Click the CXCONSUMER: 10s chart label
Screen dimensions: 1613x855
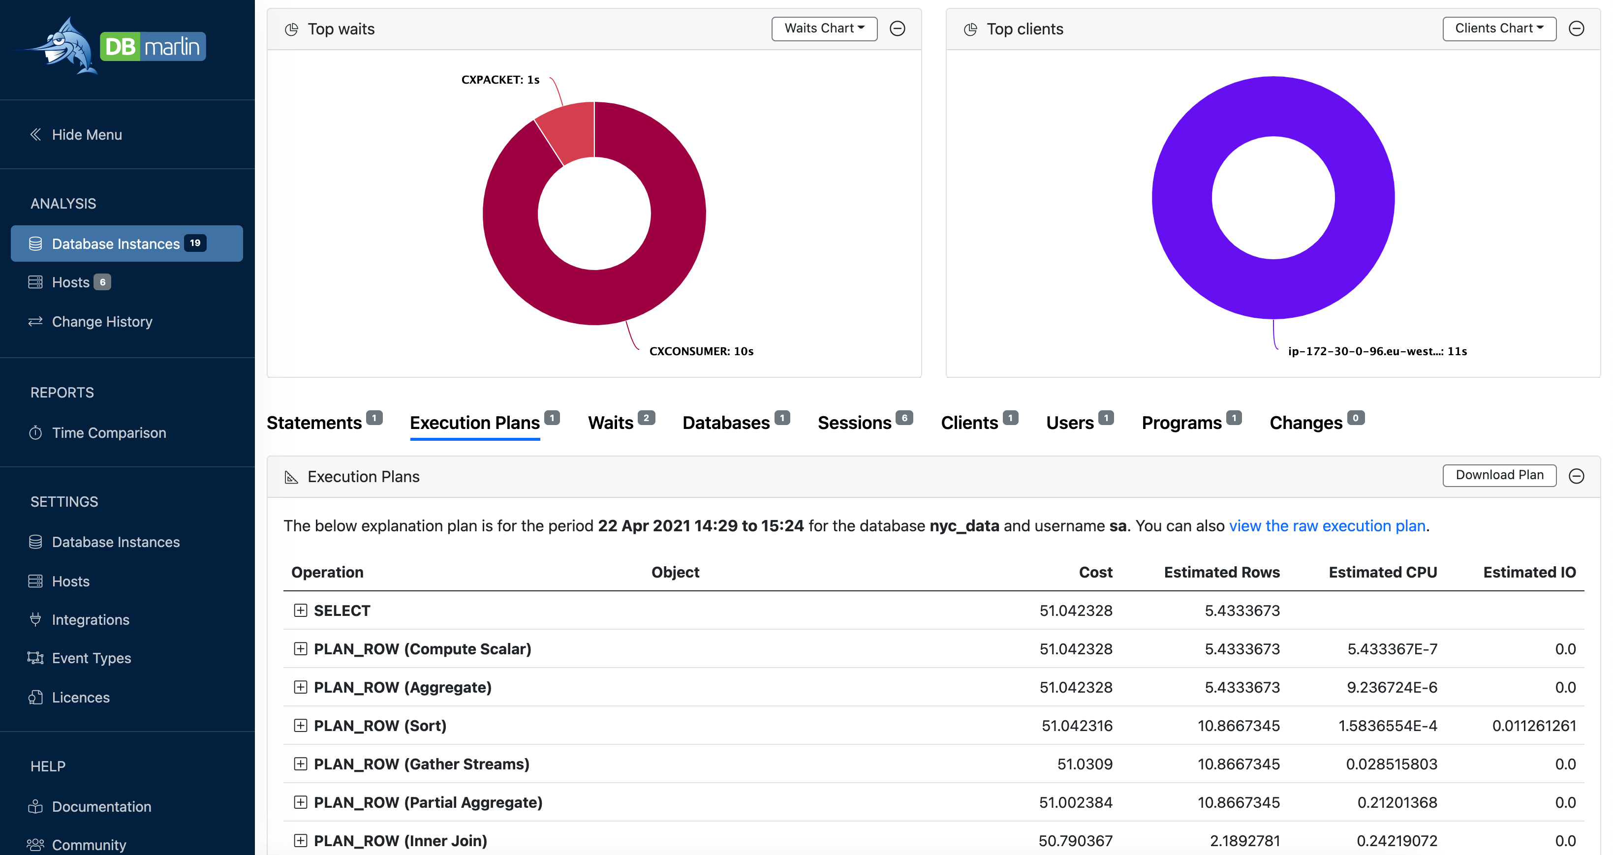coord(701,351)
